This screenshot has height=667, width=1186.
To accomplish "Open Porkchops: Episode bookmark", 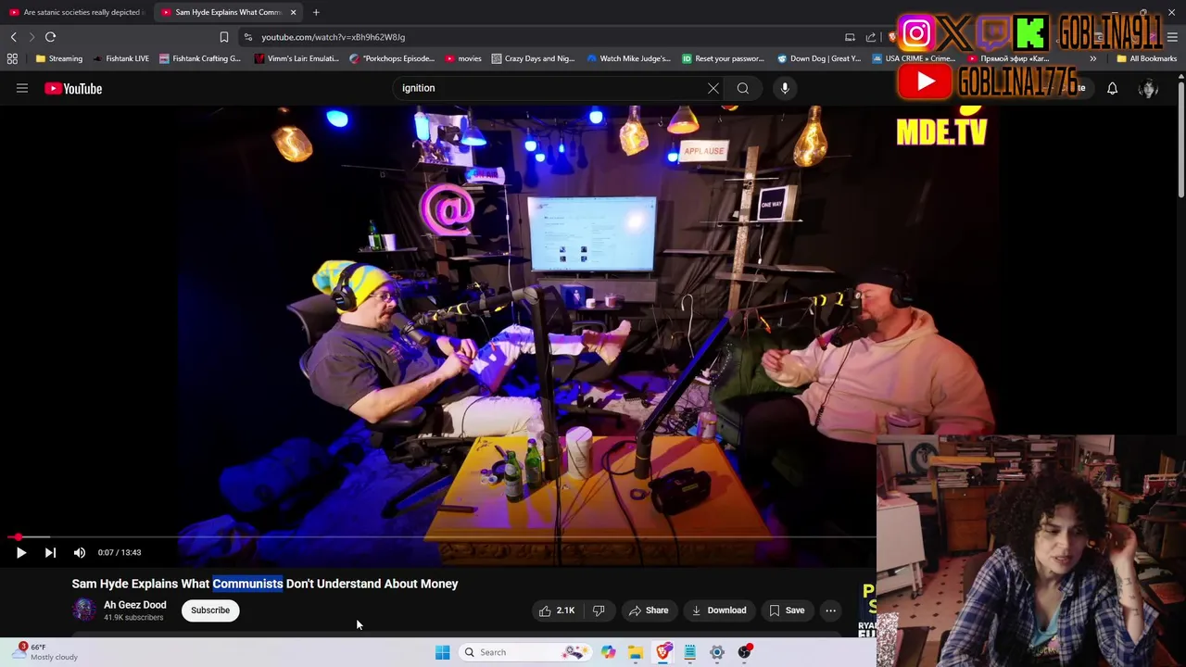I will point(393,58).
